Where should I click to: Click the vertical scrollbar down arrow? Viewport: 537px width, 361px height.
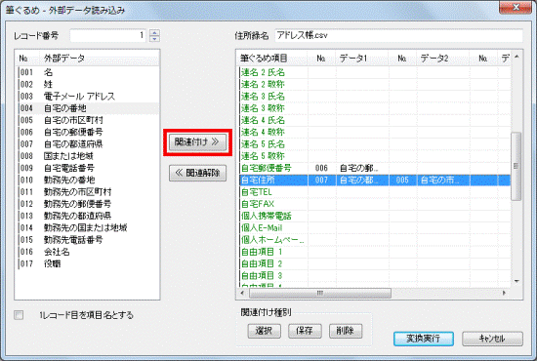[x=516, y=281]
